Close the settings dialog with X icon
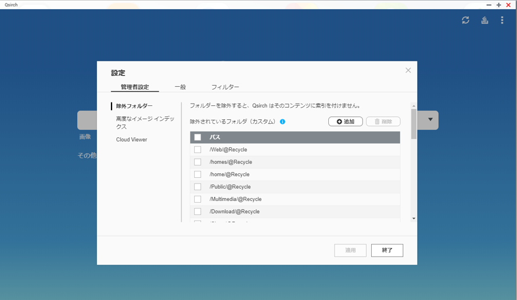The width and height of the screenshot is (517, 300). [408, 70]
